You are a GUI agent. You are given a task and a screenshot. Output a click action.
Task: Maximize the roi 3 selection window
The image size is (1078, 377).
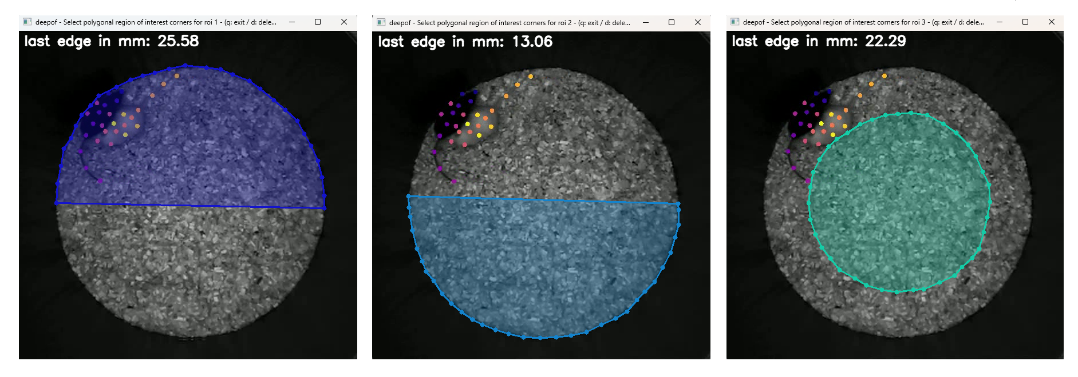pos(1025,22)
